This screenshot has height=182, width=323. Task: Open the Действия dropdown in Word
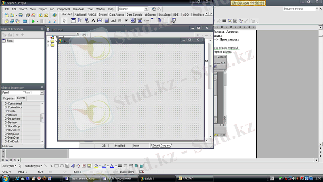(9, 166)
